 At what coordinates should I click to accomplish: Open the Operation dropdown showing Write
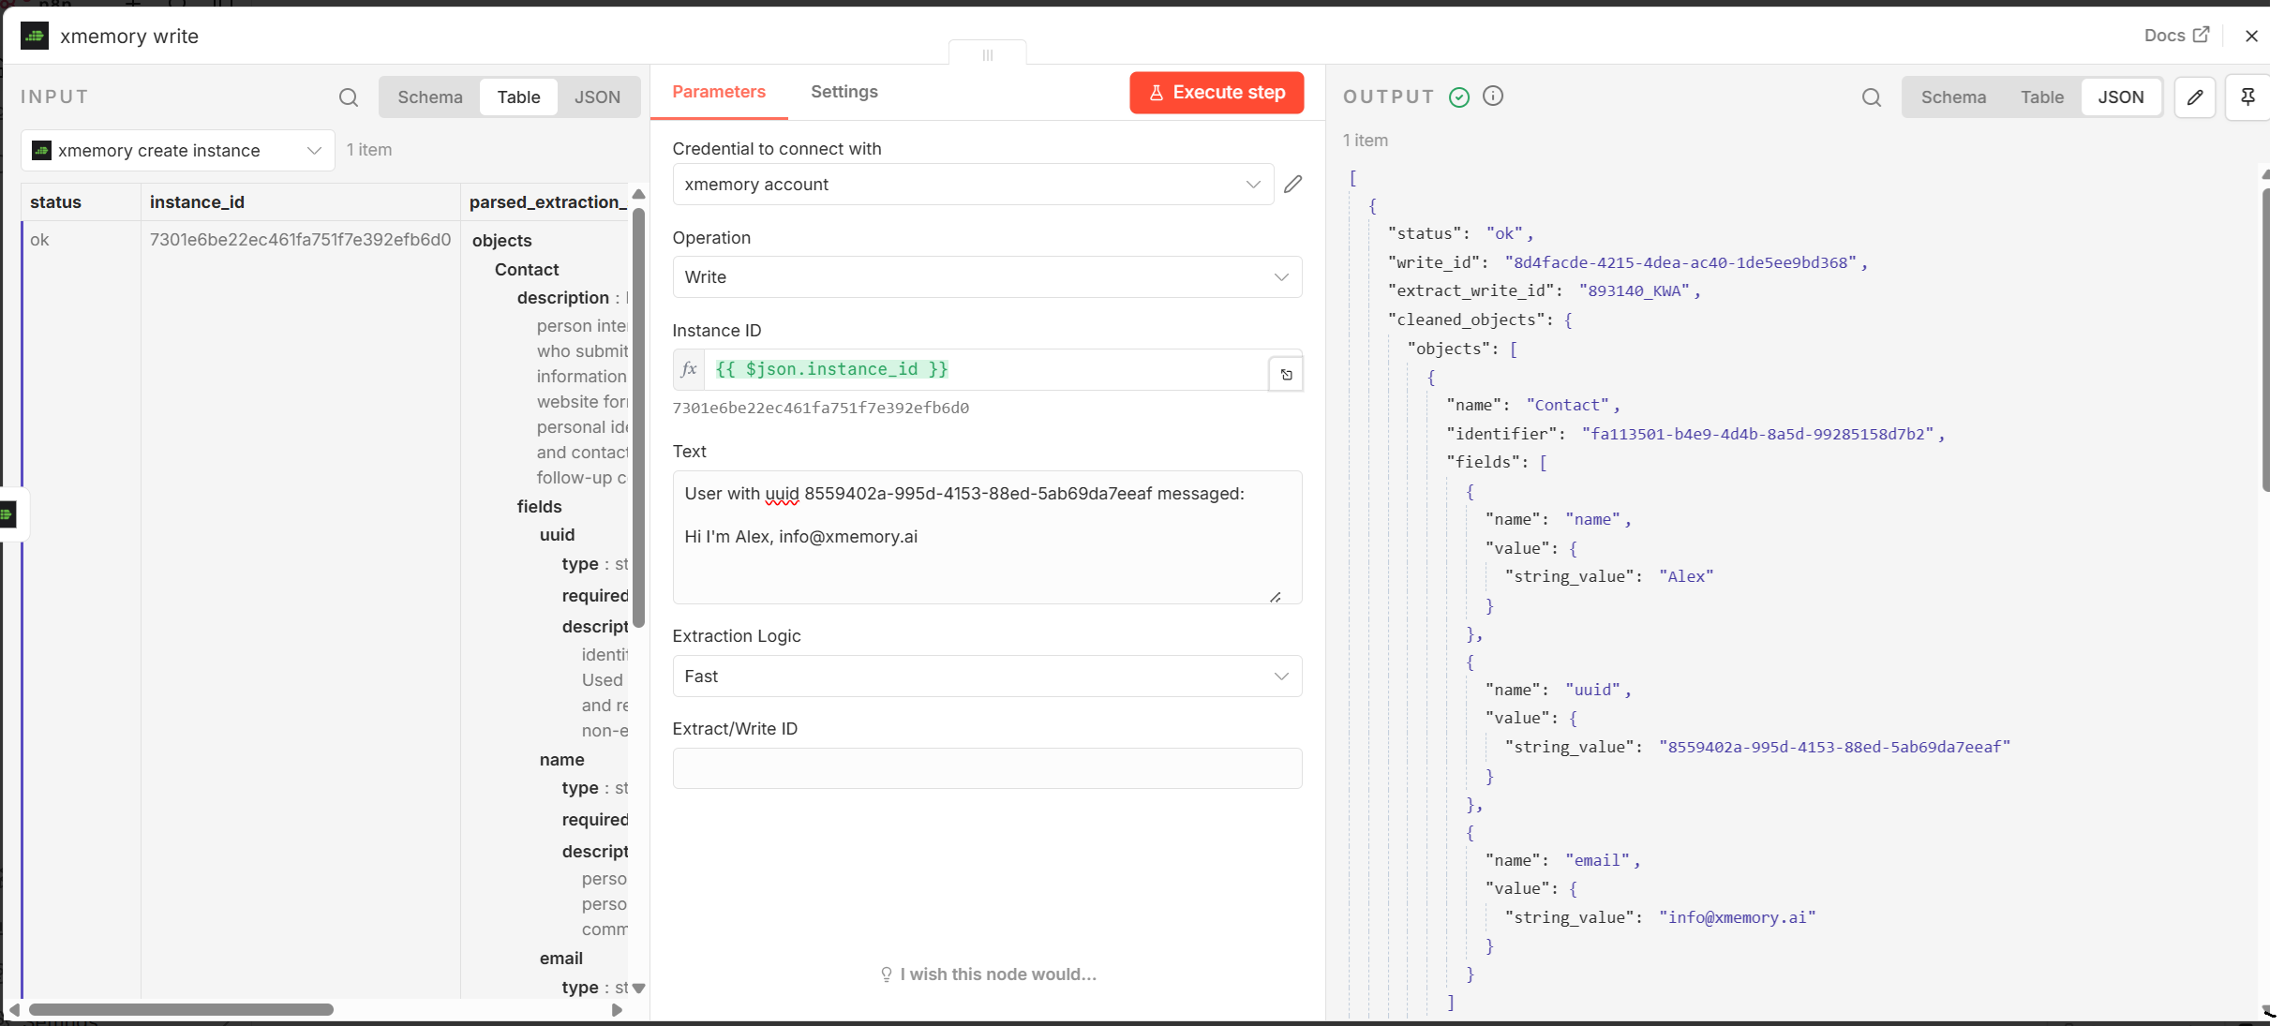[986, 276]
